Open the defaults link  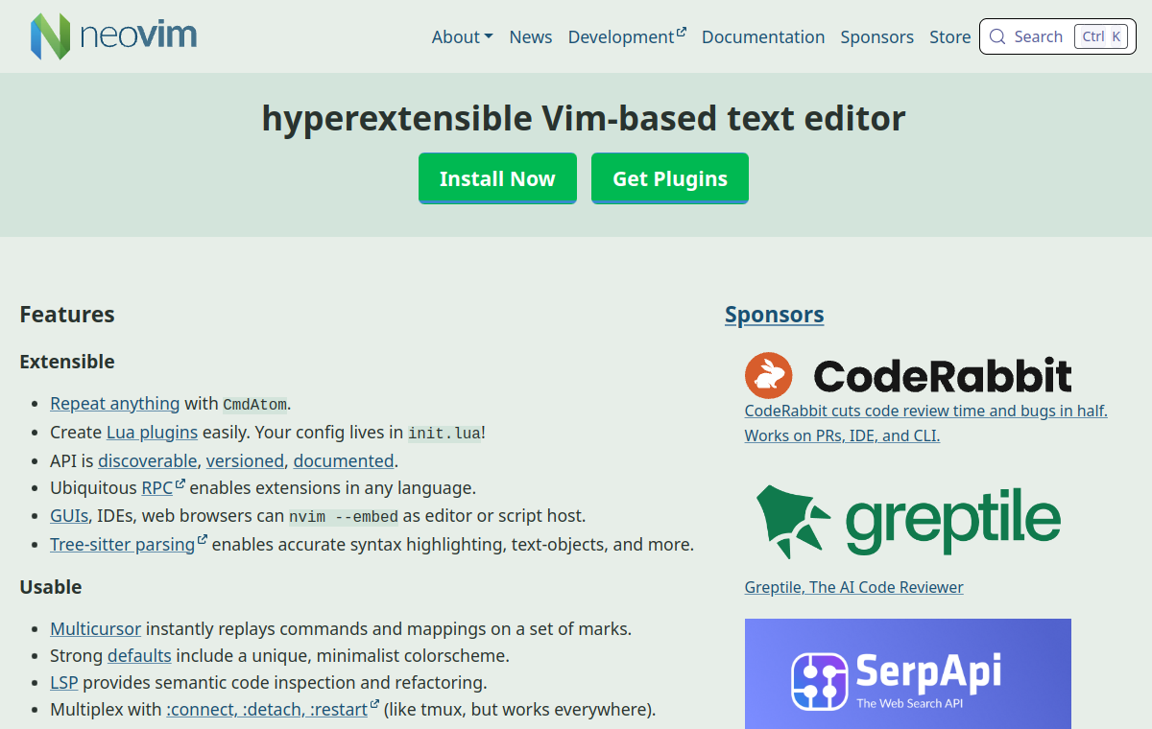click(x=139, y=656)
